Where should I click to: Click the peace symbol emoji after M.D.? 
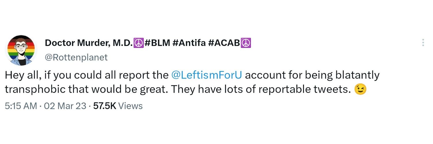click(138, 43)
